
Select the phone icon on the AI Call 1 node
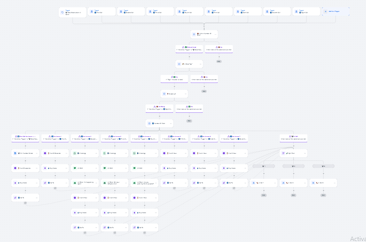[257, 182]
